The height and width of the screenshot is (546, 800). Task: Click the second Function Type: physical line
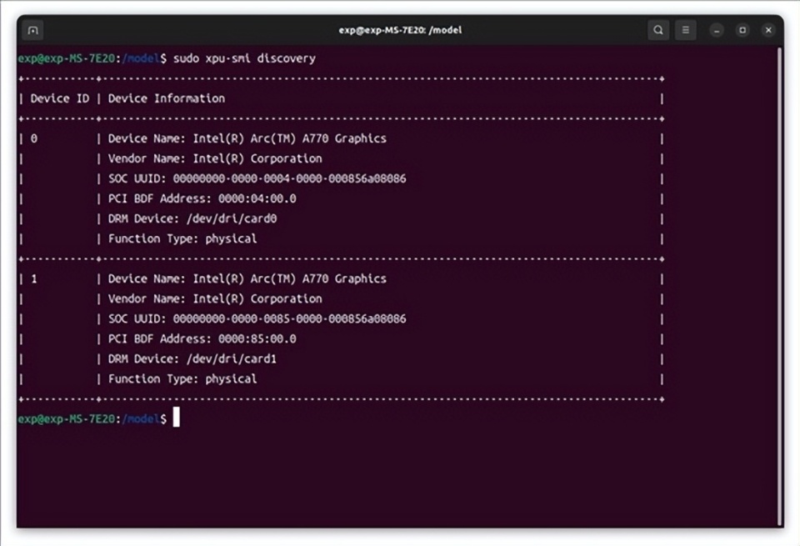[x=182, y=379]
